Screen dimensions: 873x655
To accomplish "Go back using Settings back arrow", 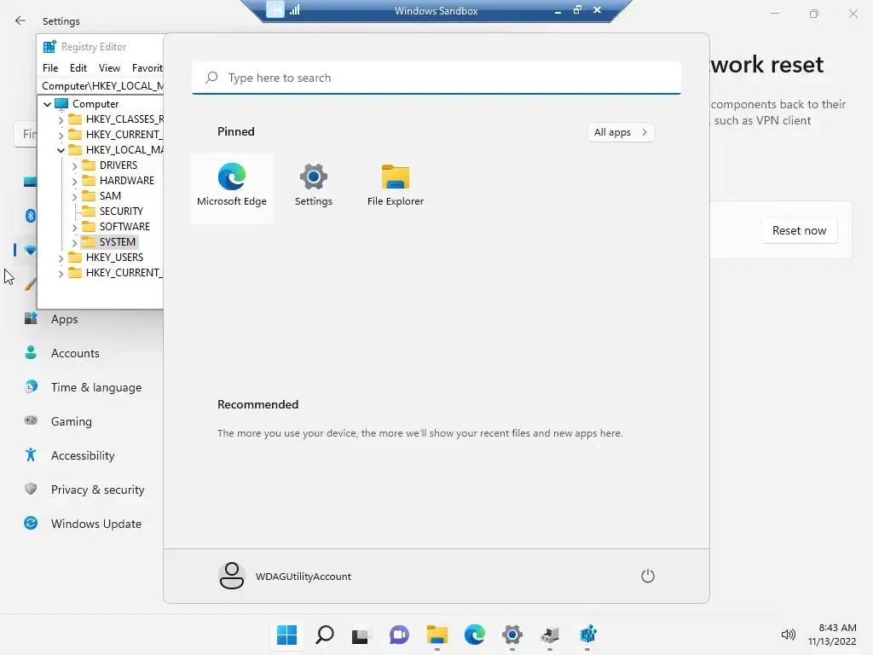I will click(20, 20).
